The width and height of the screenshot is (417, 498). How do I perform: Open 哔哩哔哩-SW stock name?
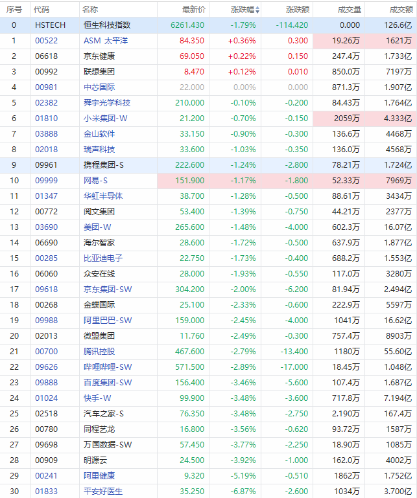click(x=108, y=367)
